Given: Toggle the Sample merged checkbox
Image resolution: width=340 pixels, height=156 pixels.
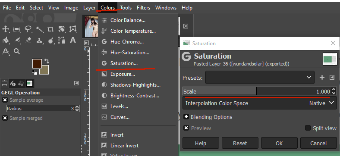Looking at the screenshot, I should click(x=5, y=118).
